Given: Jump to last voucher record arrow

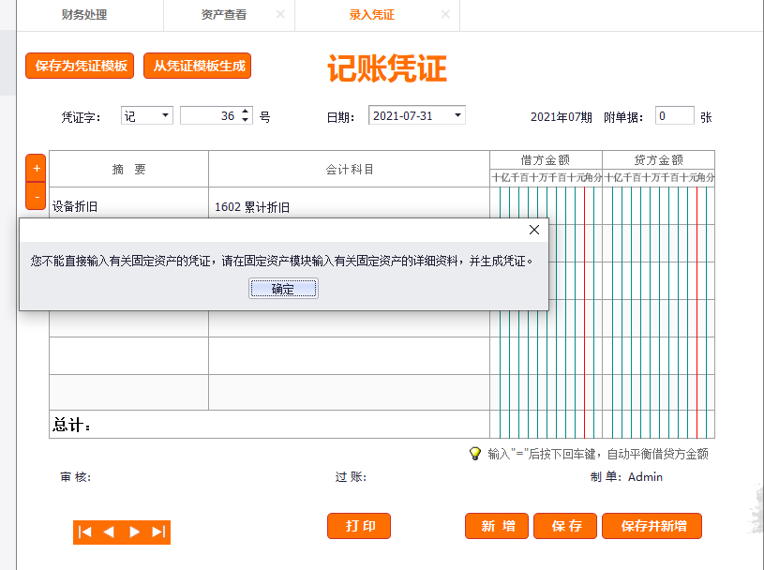Looking at the screenshot, I should coord(158,532).
